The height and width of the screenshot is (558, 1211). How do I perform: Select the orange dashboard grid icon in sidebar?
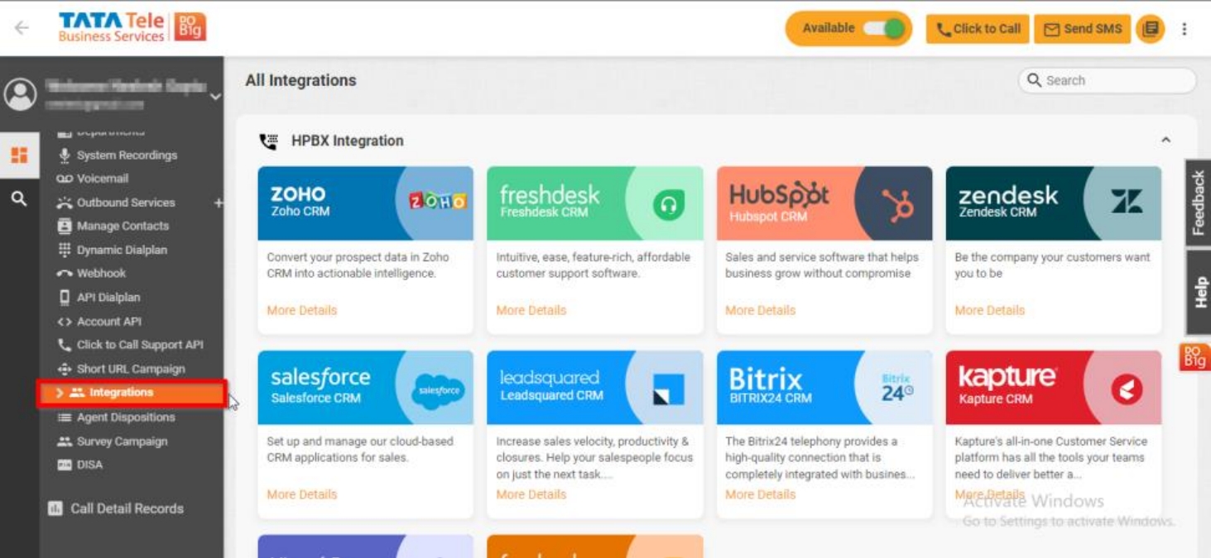pyautogui.click(x=19, y=155)
